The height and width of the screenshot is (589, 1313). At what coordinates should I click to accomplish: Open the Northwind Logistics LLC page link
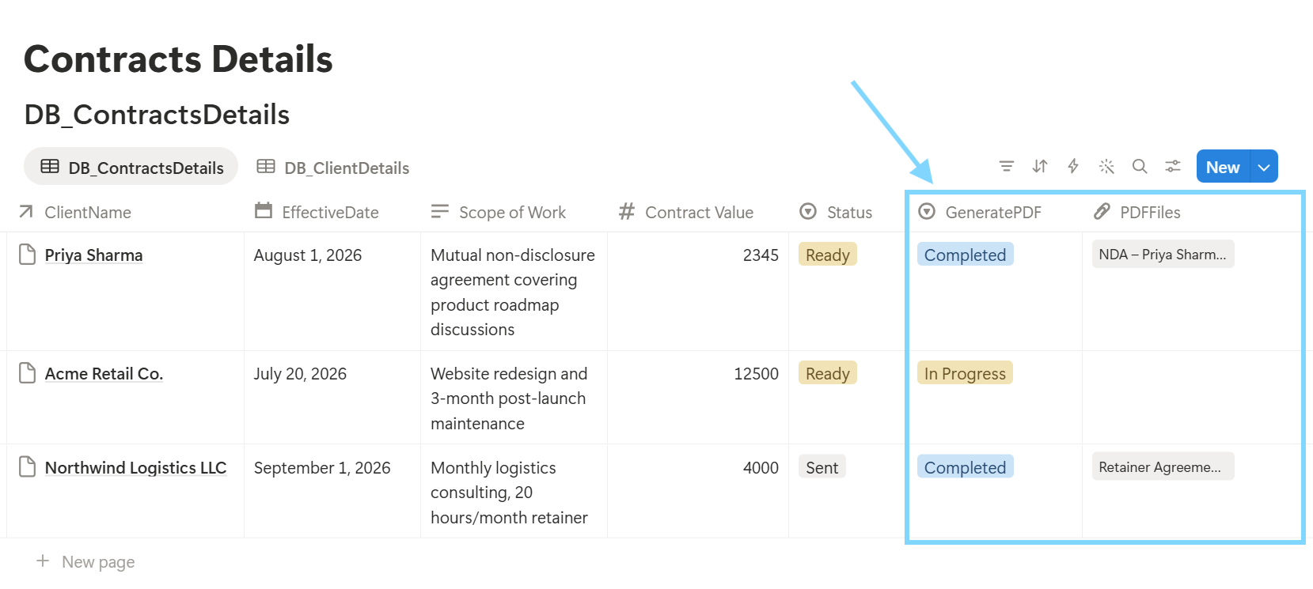135,468
